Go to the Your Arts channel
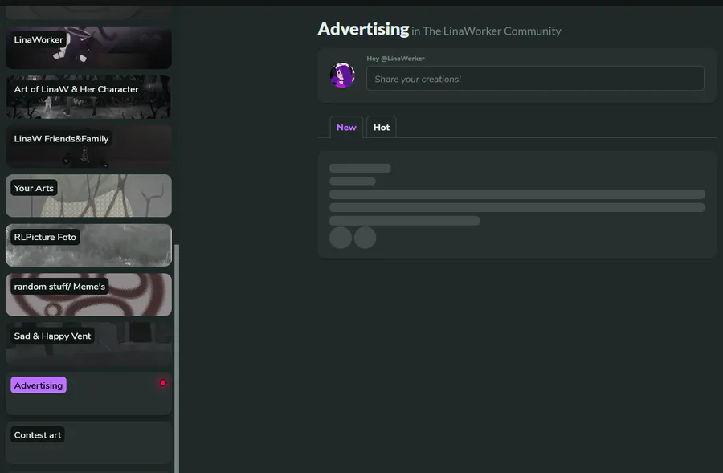Viewport: 723px width, 473px height. (x=88, y=195)
